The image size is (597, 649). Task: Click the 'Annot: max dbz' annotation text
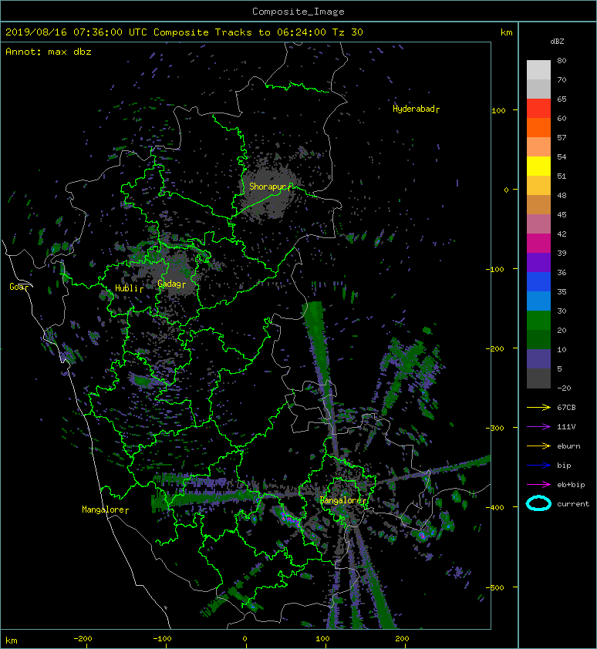tap(49, 52)
